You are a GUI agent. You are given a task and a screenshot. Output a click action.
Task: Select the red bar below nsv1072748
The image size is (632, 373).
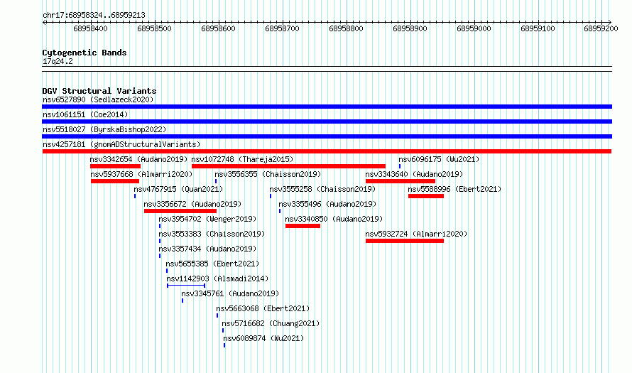coord(288,166)
